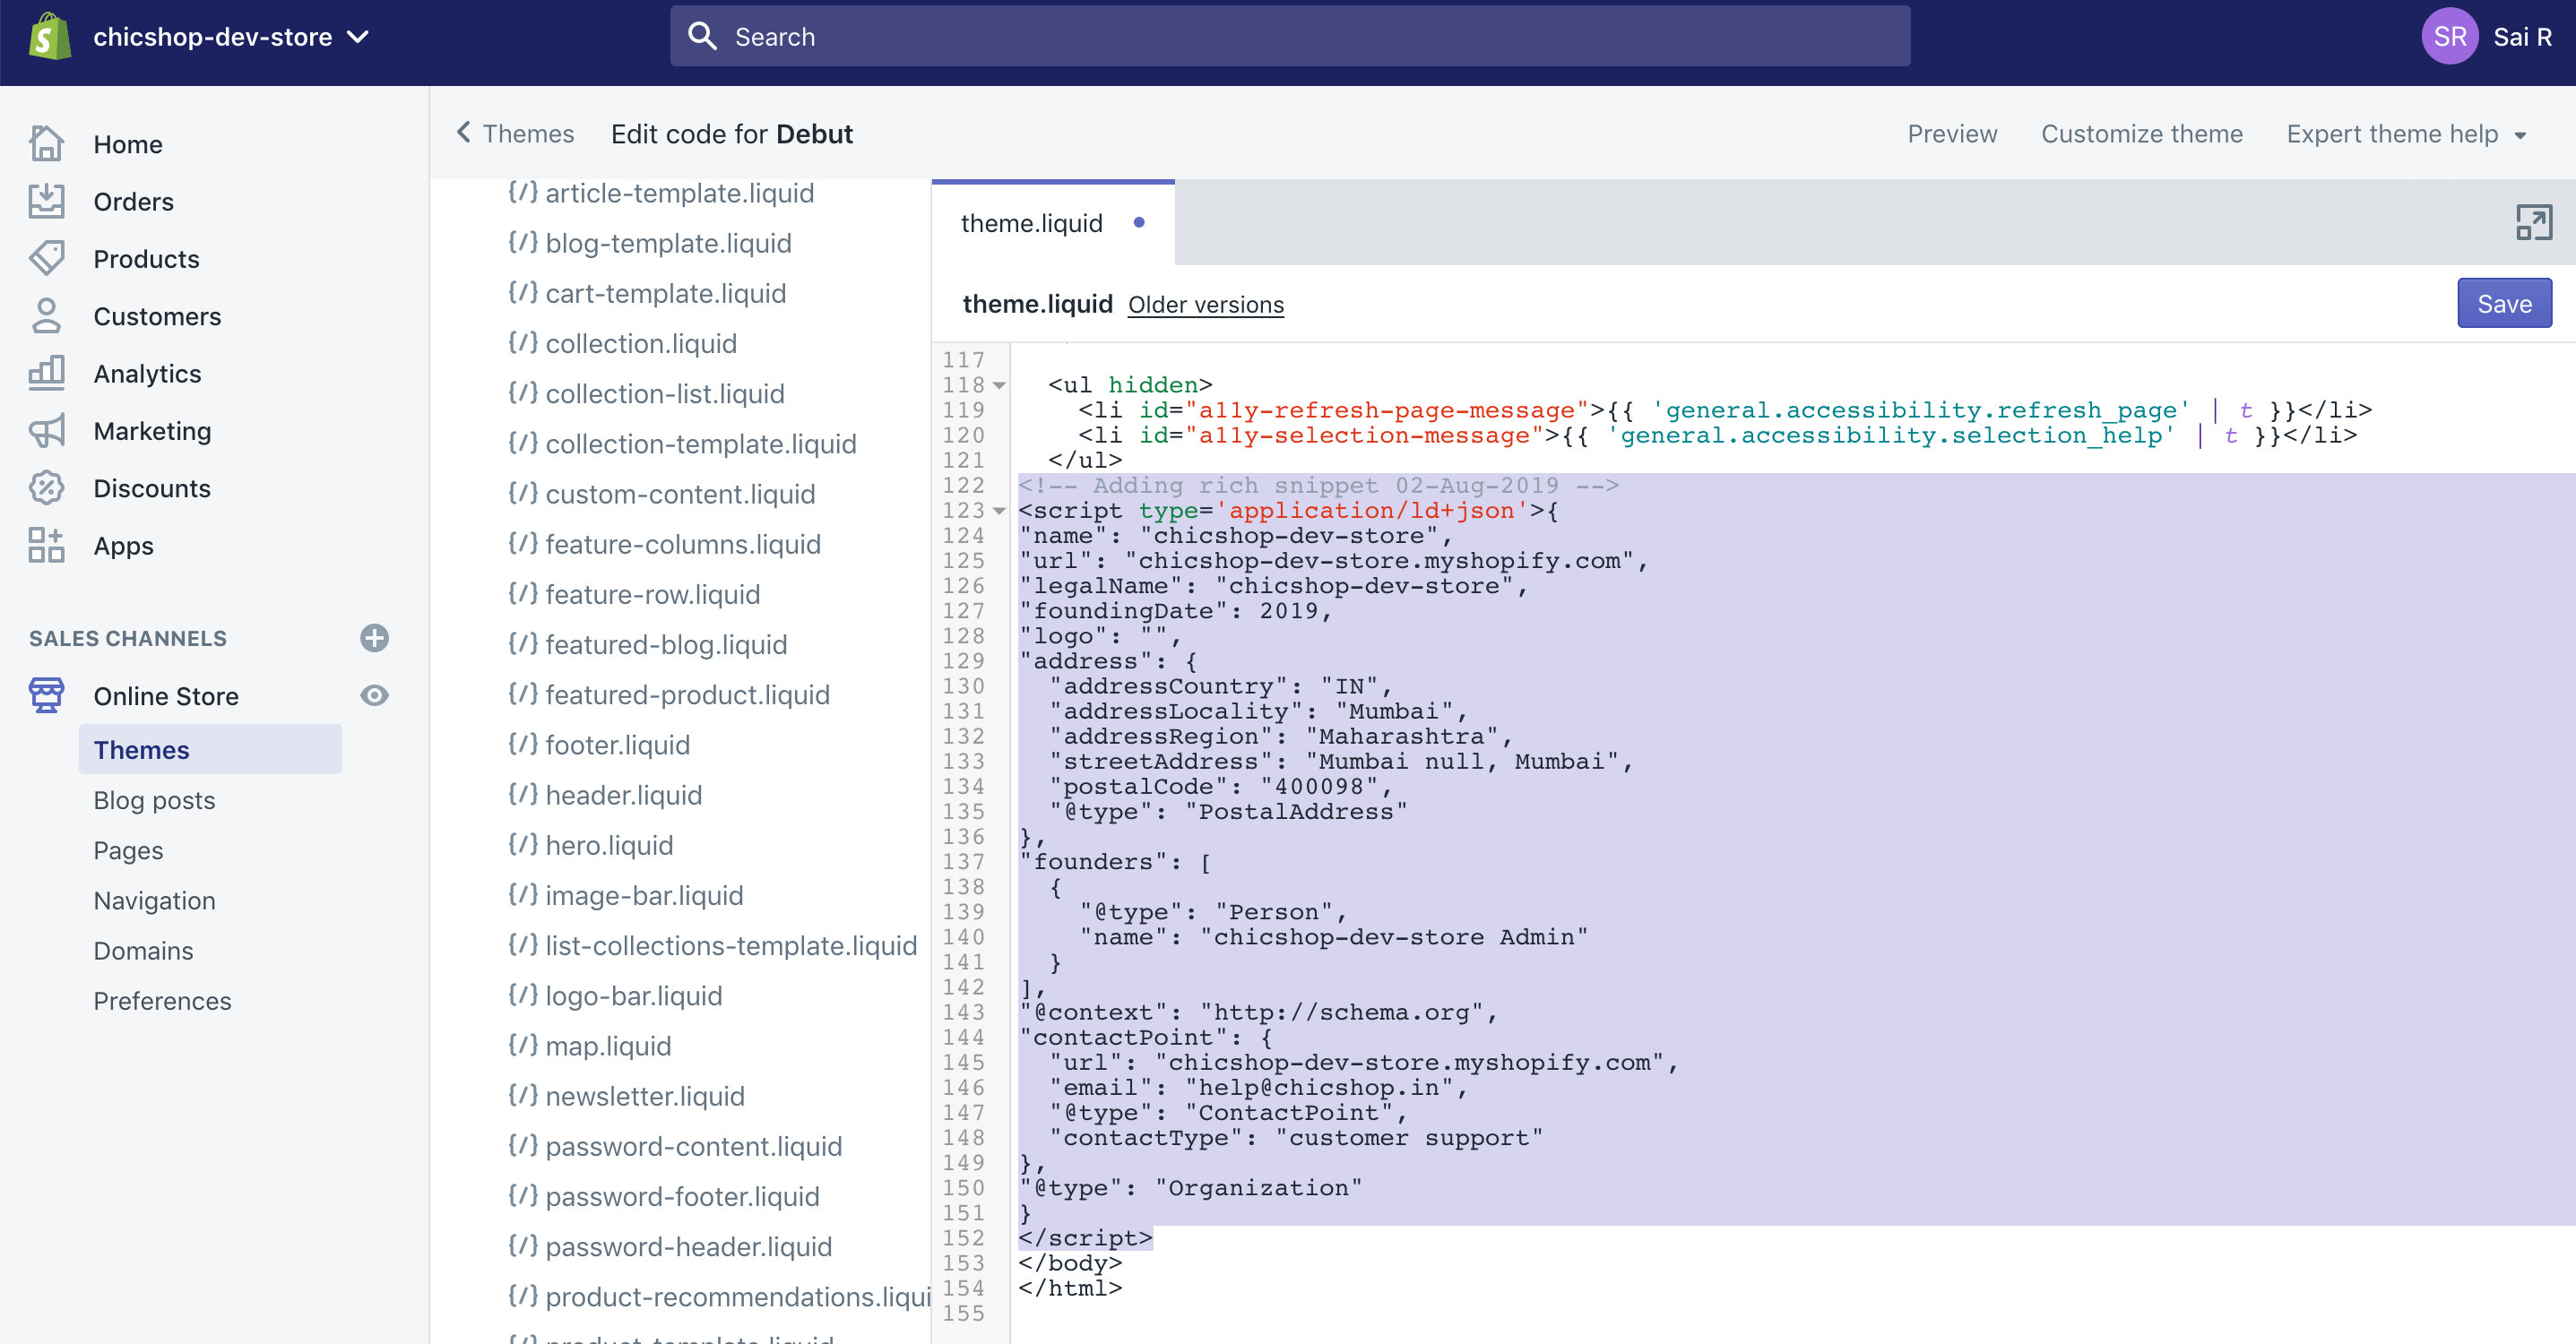Open the chicshop-dev-store switcher dropdown
Viewport: 2576px width, 1344px height.
pyautogui.click(x=231, y=37)
